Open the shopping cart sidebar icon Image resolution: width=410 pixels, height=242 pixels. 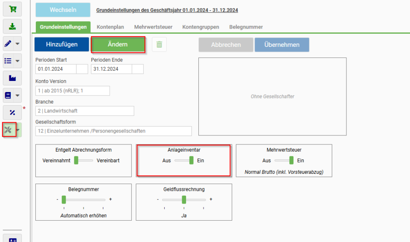pos(12,9)
